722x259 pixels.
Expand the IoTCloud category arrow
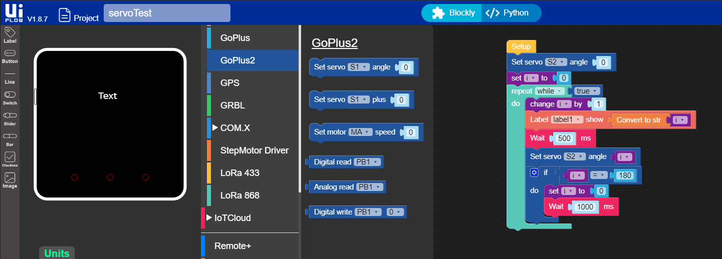coord(209,217)
